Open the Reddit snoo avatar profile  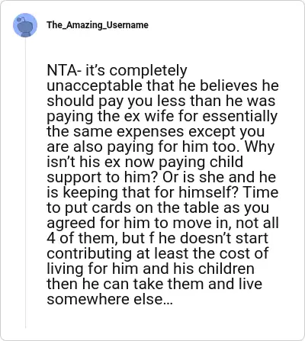pyautogui.click(x=25, y=25)
